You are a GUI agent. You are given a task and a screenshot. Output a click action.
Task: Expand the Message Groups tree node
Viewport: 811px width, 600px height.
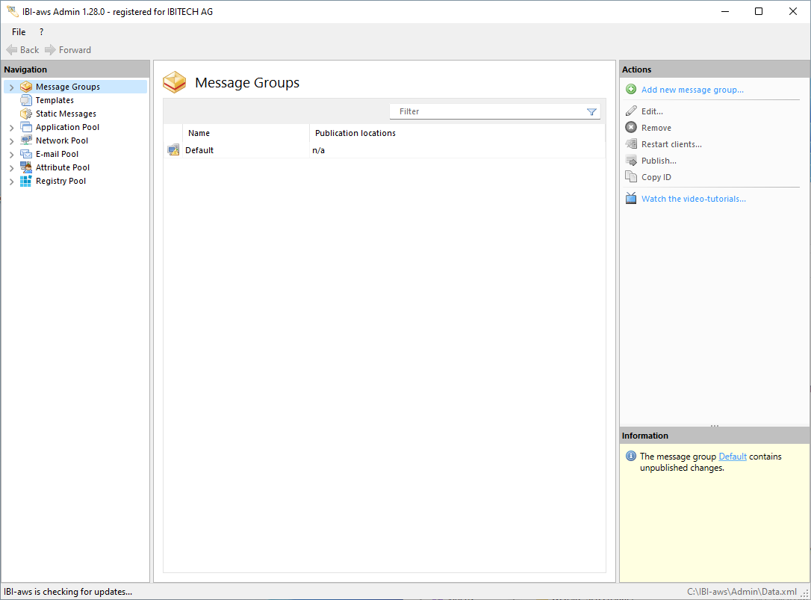[x=11, y=87]
